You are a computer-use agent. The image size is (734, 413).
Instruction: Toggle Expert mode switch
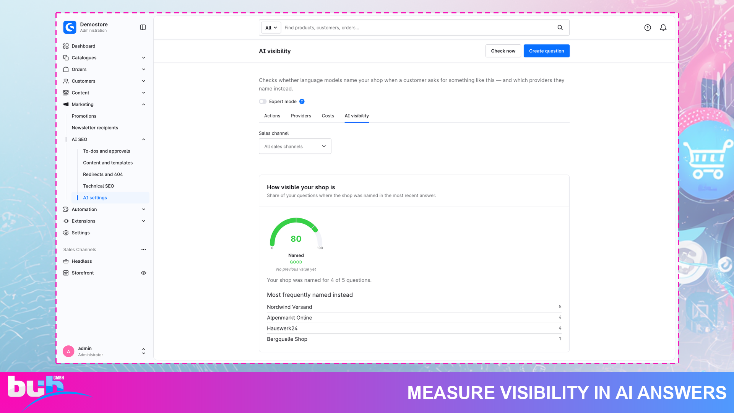[x=263, y=101]
